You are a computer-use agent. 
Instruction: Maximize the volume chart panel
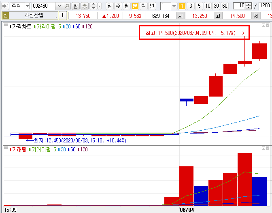[x=263, y=148]
